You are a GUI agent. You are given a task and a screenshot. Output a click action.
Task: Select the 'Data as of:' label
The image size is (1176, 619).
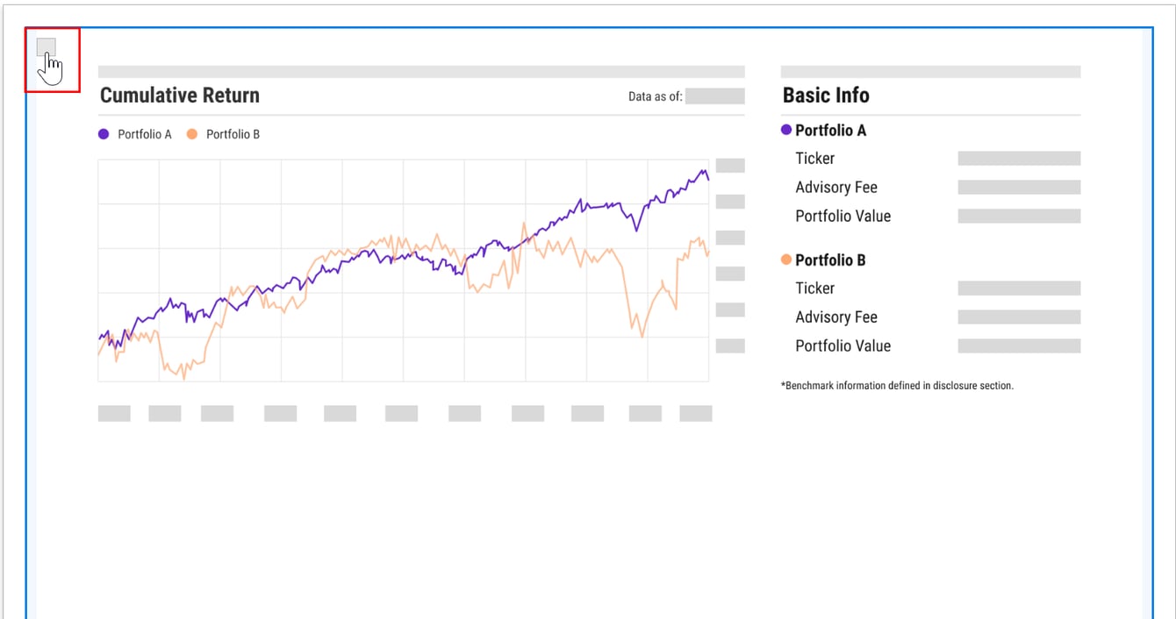point(655,96)
